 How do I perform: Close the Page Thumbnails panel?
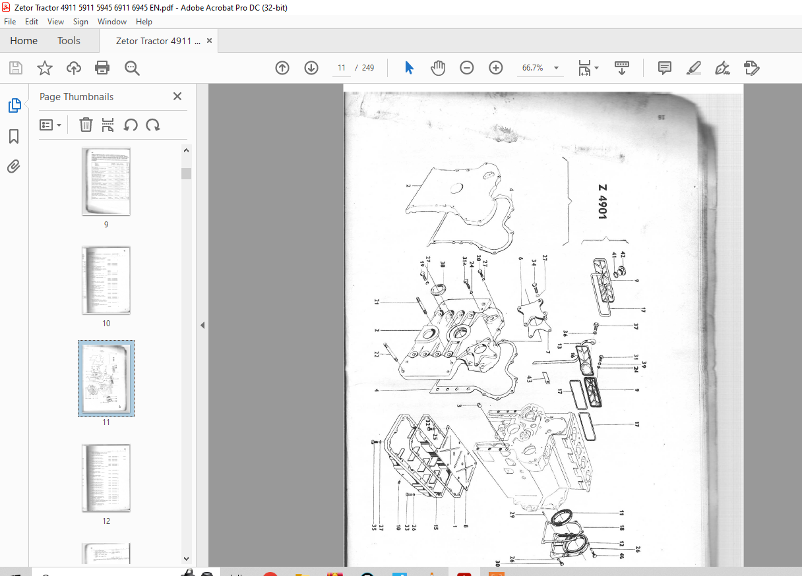coord(177,96)
